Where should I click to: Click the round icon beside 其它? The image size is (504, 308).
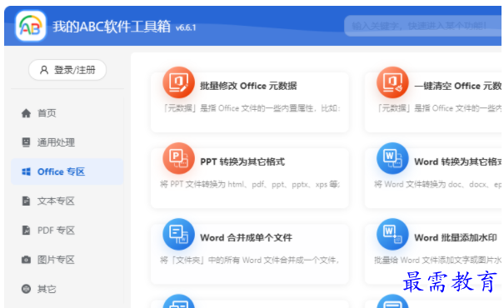click(x=26, y=289)
